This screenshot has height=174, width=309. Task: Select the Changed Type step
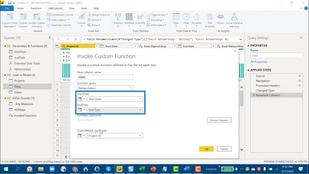pyautogui.click(x=265, y=90)
